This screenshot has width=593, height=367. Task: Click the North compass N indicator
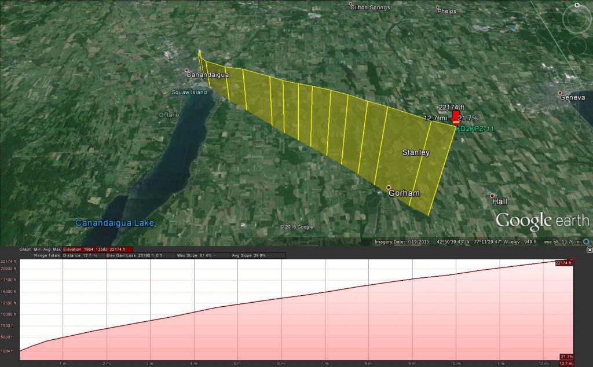(x=577, y=5)
